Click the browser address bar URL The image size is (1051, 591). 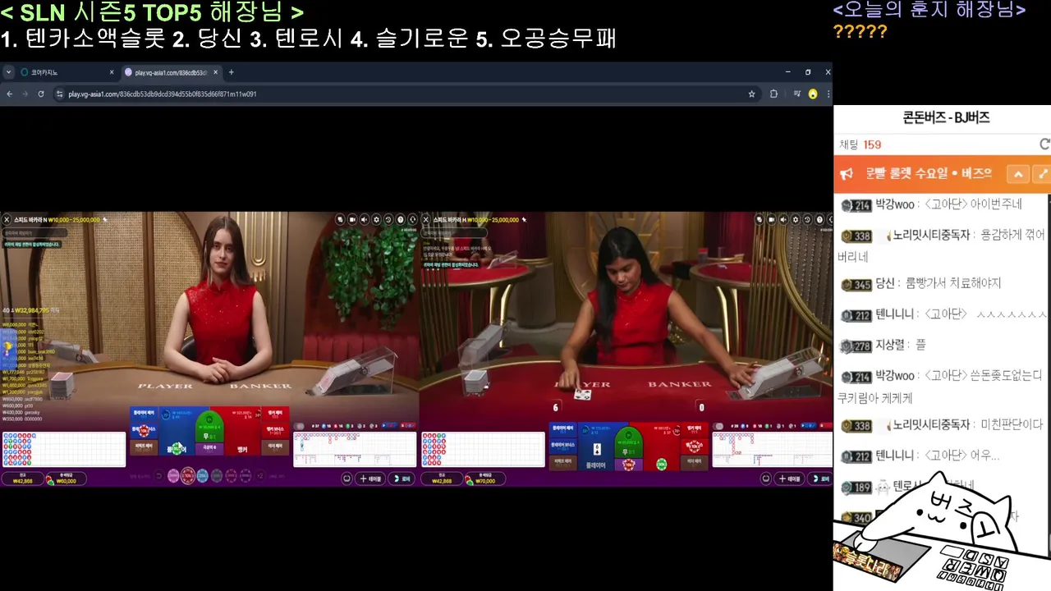(163, 94)
